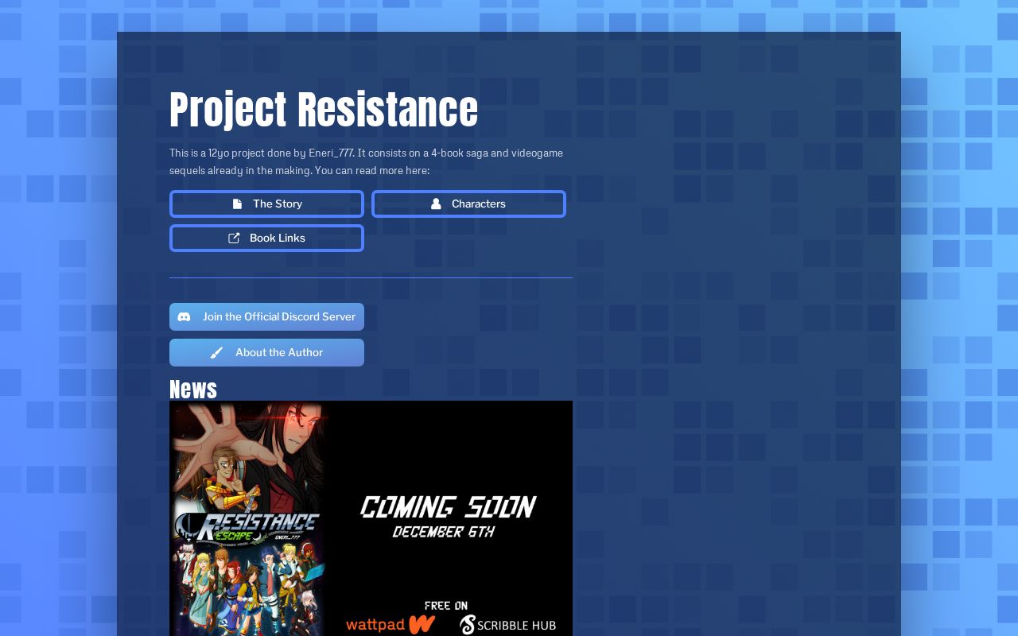Click the paintbrush icon beside About the Author
This screenshot has height=636, width=1018.
[x=216, y=353]
